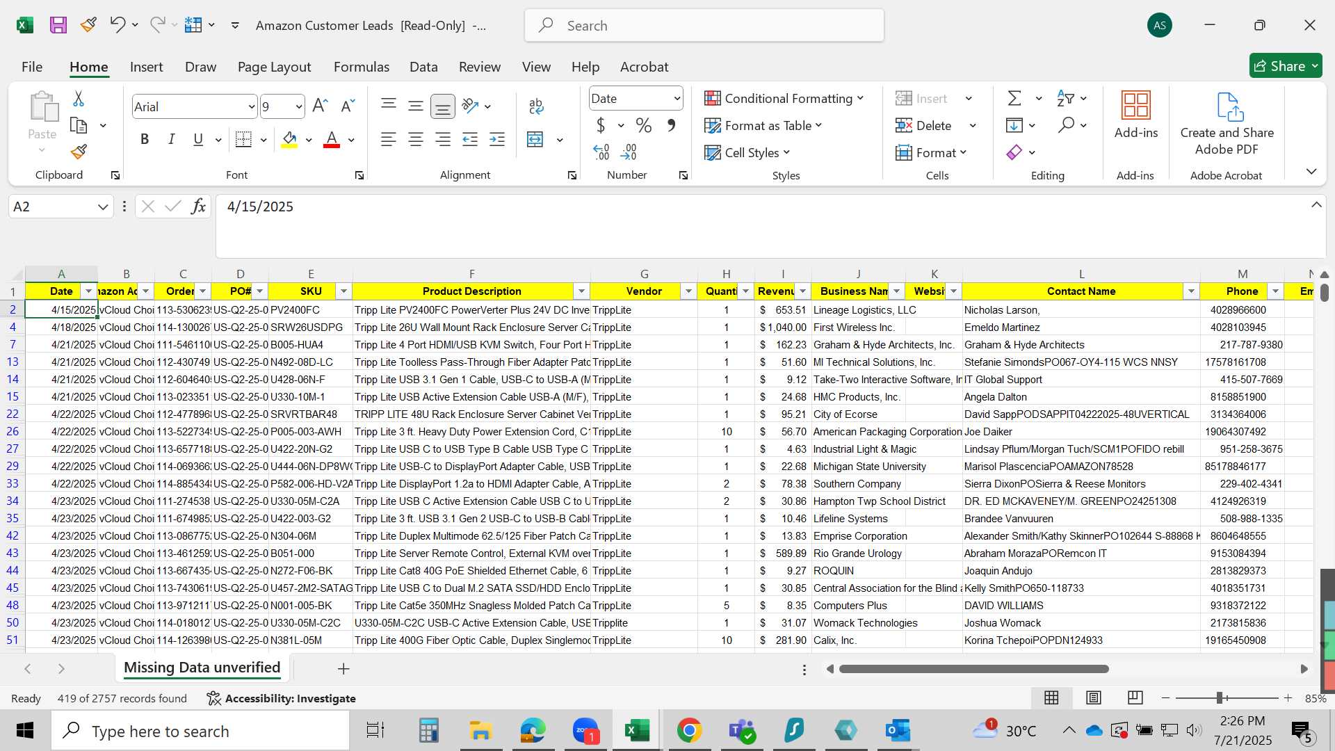Click the Insert Function fx icon
This screenshot has height=751, width=1335.
point(198,207)
